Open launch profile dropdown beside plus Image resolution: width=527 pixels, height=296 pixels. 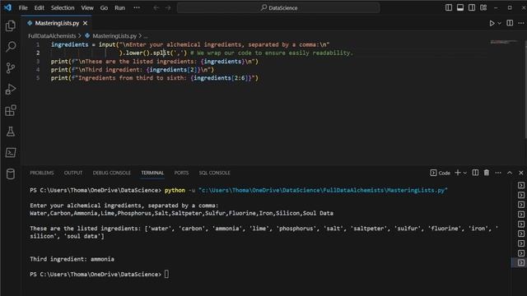465,173
